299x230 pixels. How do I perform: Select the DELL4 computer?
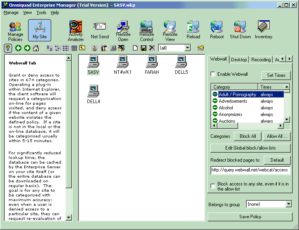[x=93, y=94]
